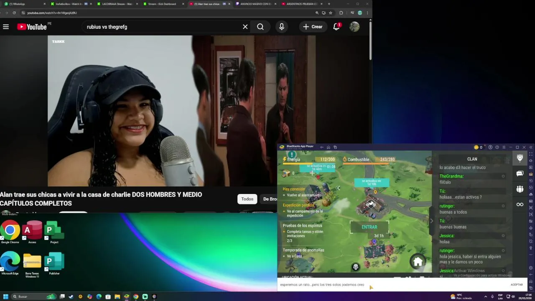
Task: Open BlueStacks account icon
Action: [490, 147]
